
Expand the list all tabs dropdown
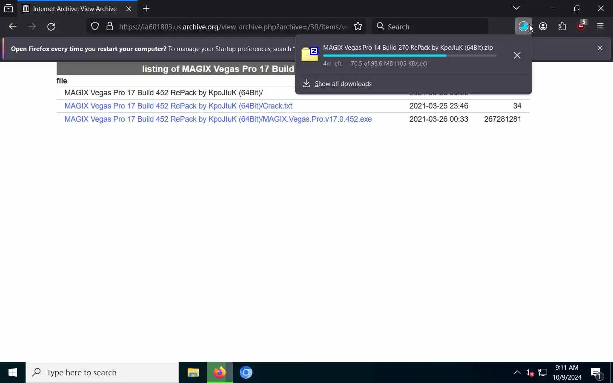[x=516, y=8]
